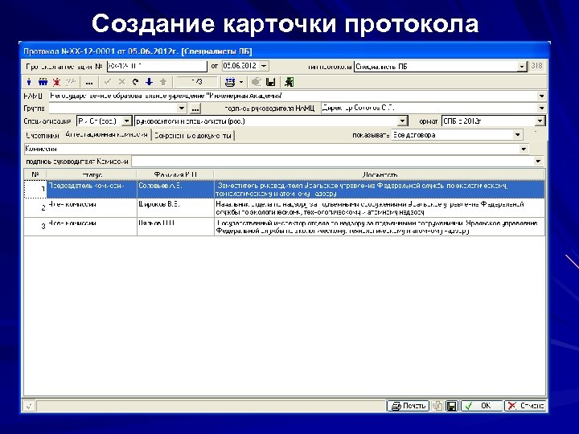Click the greyed-out copy icon near Печать
Image resolution: width=579 pixels, height=434 pixels.
[x=437, y=406]
